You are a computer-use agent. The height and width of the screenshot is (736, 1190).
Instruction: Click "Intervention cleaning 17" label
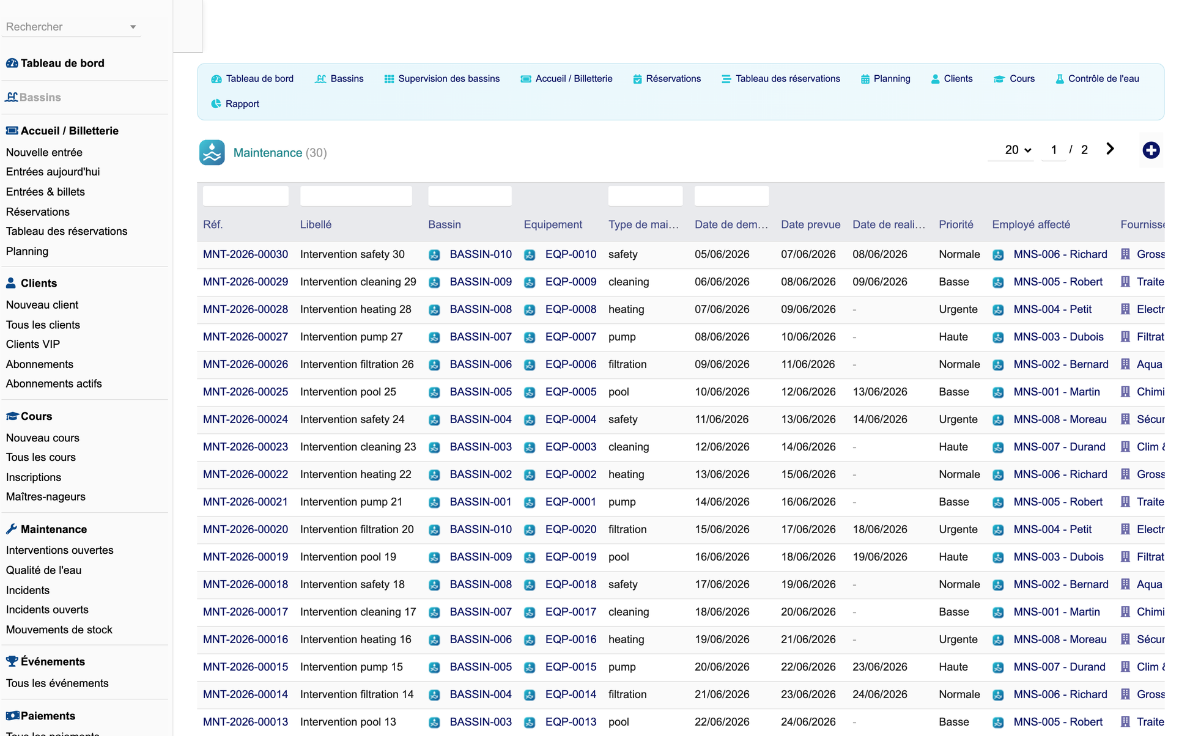point(358,612)
